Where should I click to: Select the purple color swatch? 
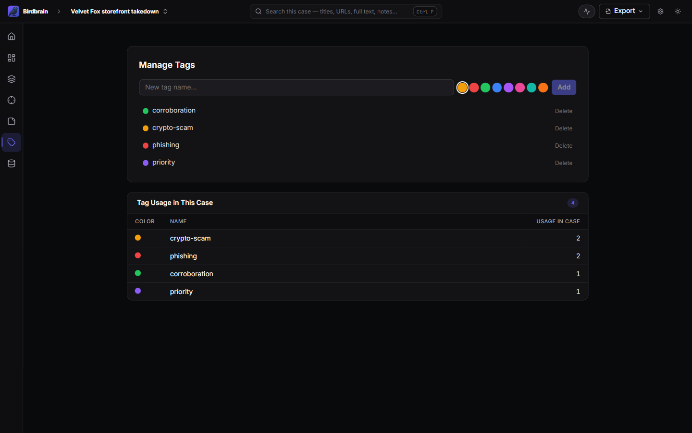coord(508,88)
